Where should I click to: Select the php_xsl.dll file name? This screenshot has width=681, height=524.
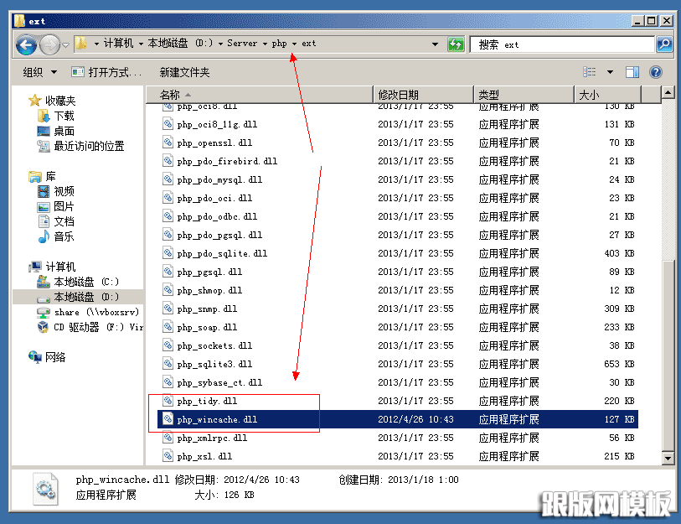coord(204,456)
